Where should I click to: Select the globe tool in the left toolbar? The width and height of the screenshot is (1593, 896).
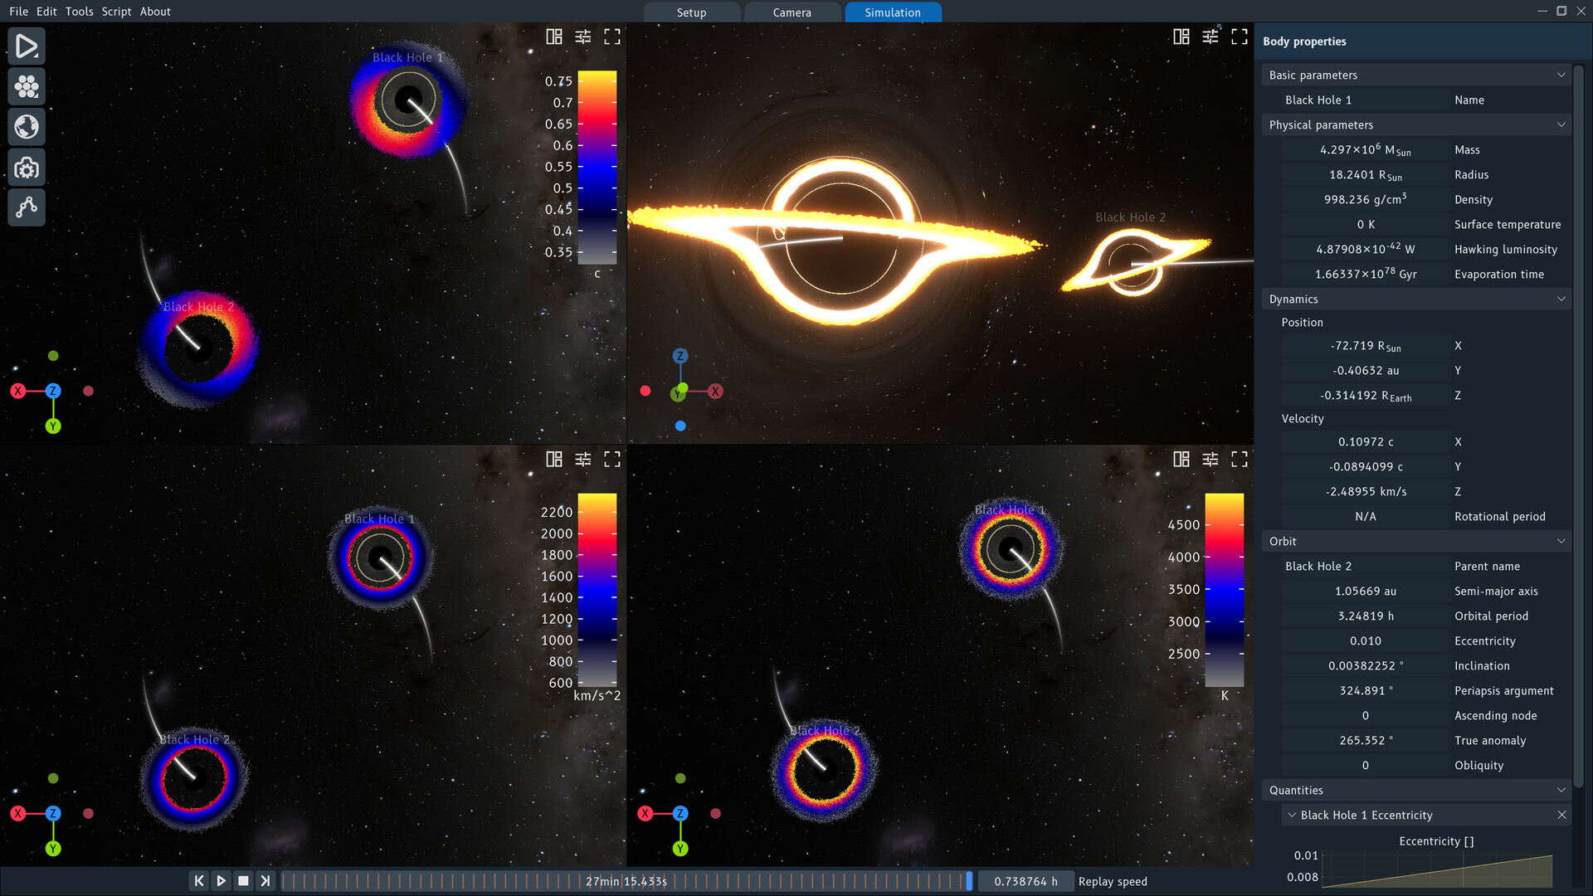click(x=27, y=126)
